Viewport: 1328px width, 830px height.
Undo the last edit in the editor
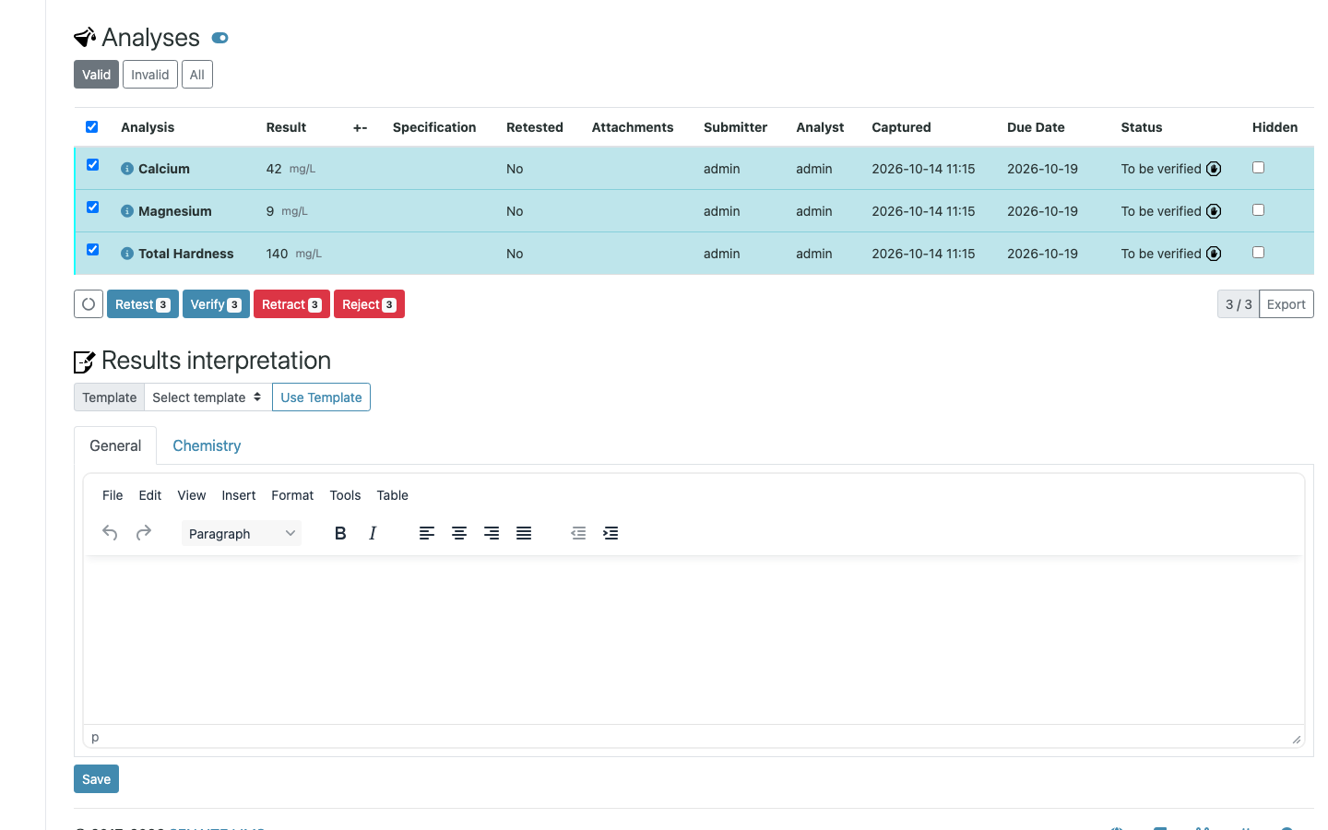(110, 533)
